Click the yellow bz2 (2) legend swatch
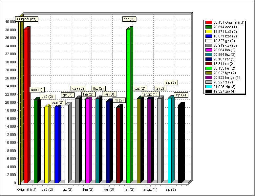 209,32
